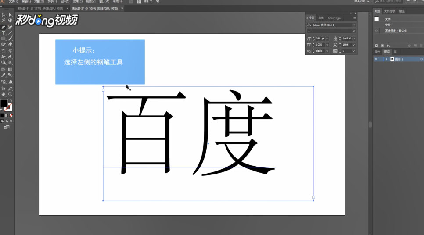
Task: Choose the Mesh tool
Action: click(x=4, y=69)
